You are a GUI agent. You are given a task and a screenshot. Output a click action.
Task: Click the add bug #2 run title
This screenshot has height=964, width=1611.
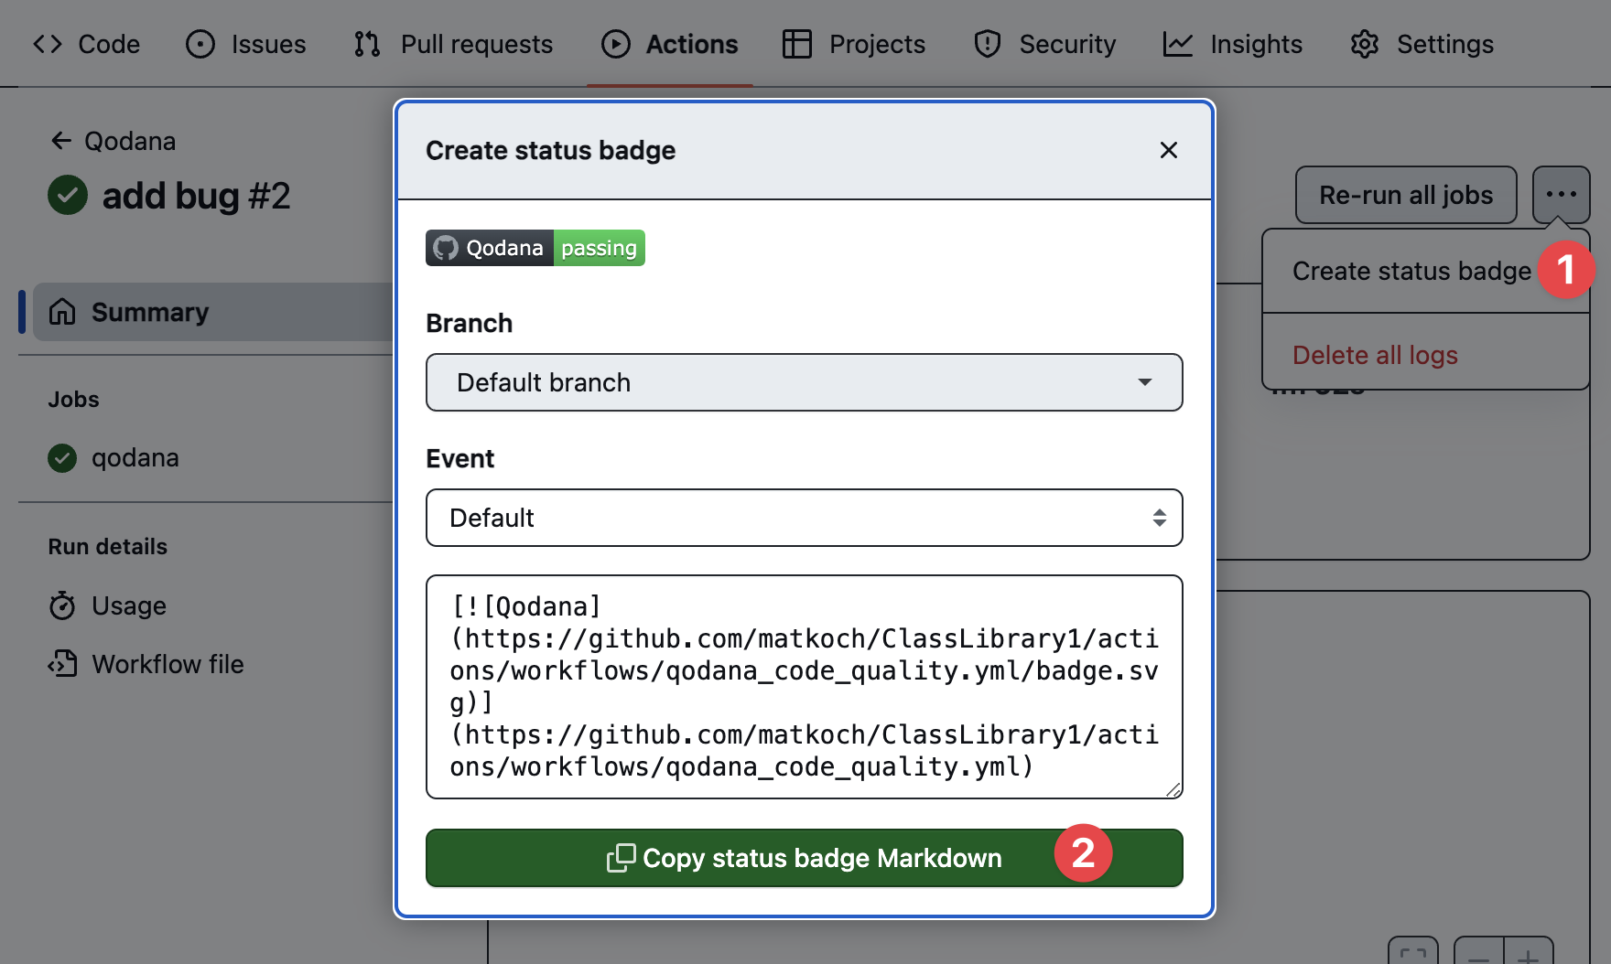(x=197, y=196)
